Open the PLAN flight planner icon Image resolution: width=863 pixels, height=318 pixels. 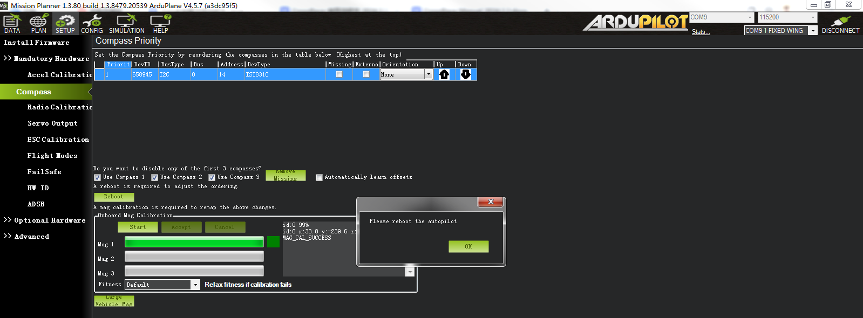coord(38,24)
